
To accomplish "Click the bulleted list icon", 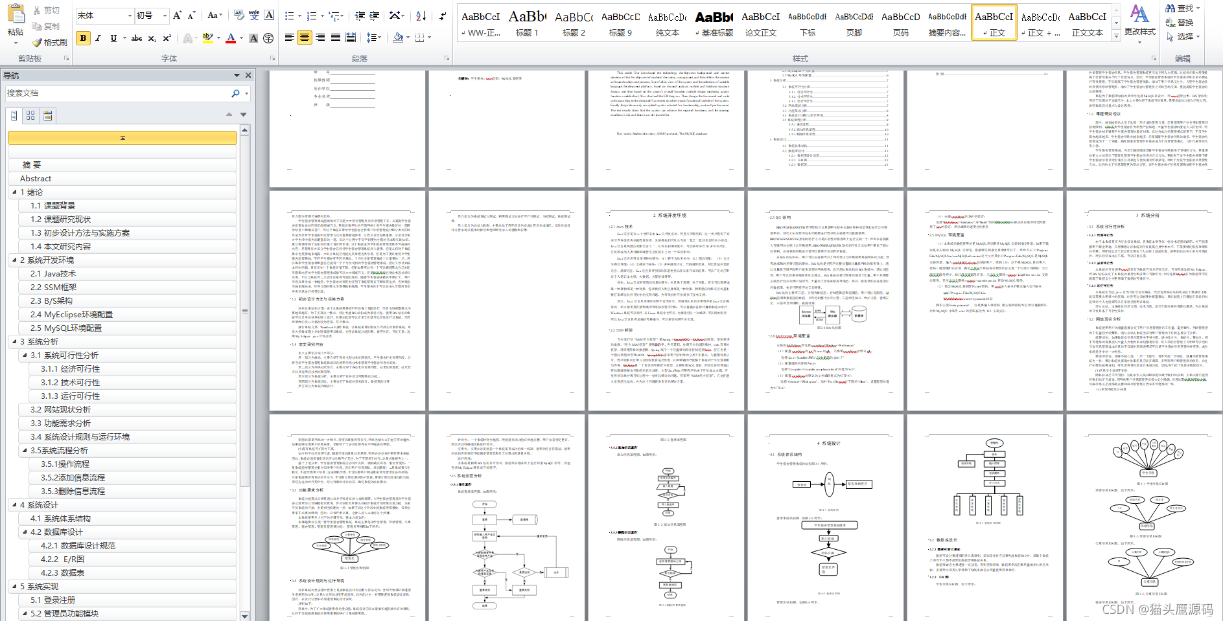I will [290, 16].
